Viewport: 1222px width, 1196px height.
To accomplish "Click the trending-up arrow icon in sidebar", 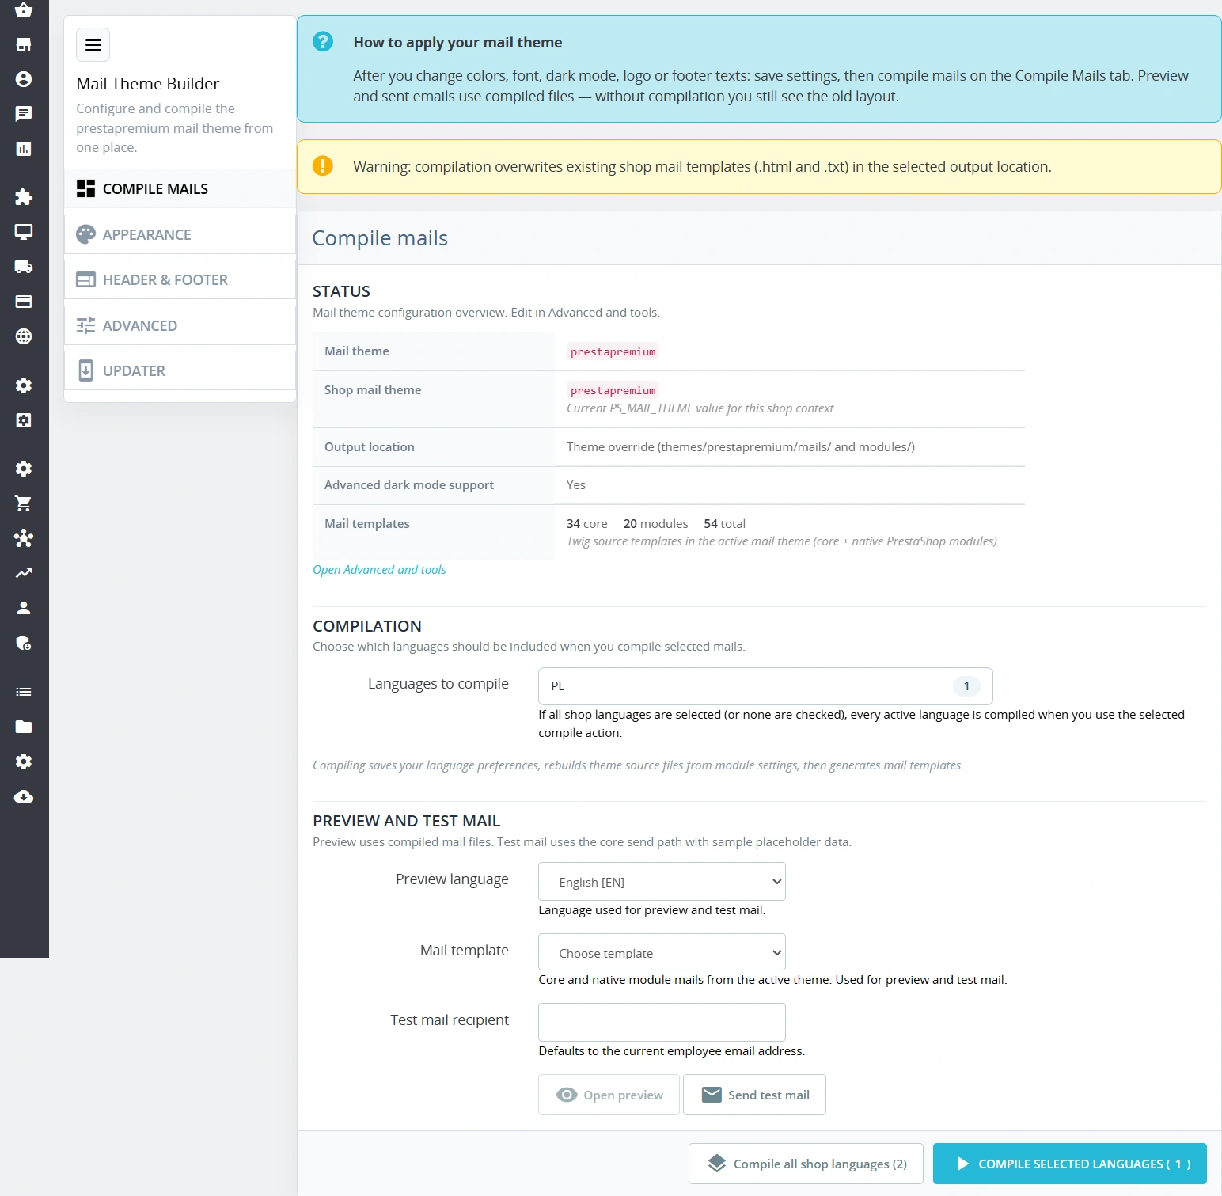I will (24, 573).
